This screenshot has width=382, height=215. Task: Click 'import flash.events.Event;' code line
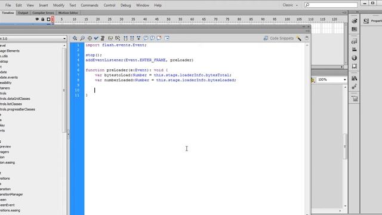(x=116, y=45)
